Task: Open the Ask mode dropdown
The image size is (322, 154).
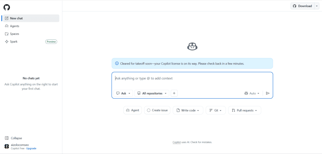Action: point(123,93)
